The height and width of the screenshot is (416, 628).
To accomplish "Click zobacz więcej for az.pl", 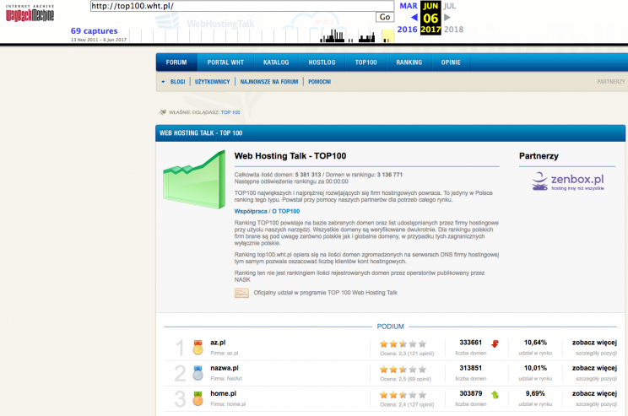I will [595, 343].
